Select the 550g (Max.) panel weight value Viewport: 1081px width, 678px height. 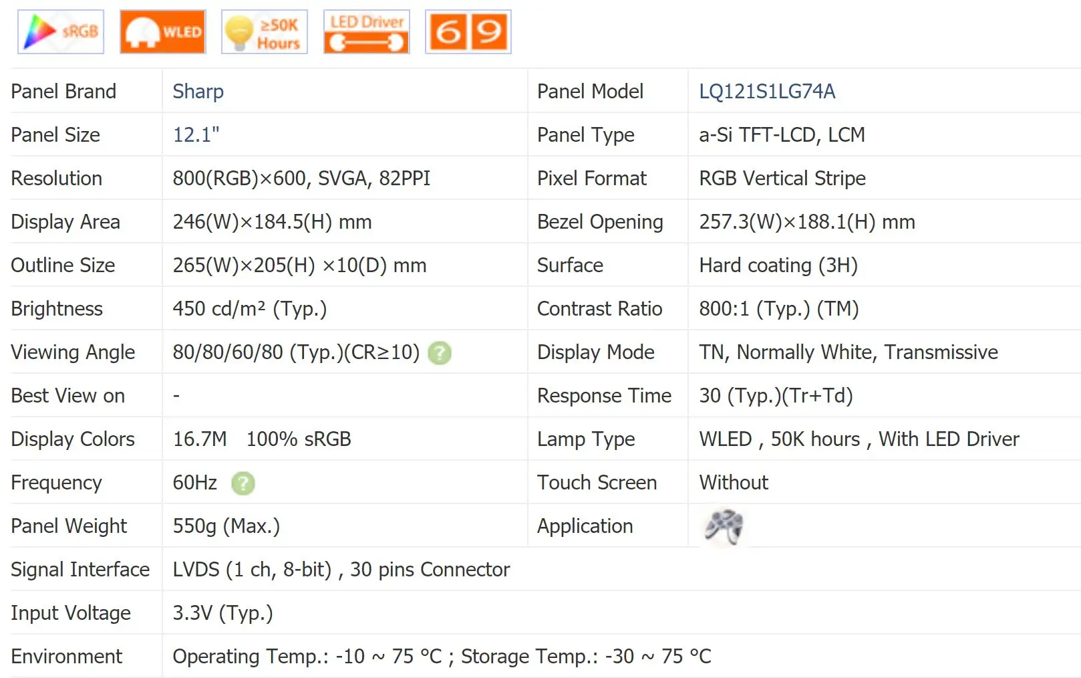226,526
